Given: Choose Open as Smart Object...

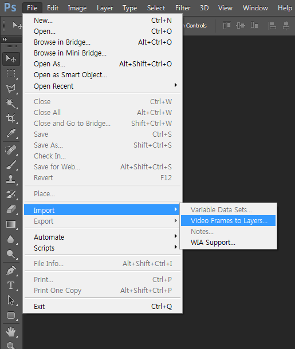Looking at the screenshot, I should 103,75.
